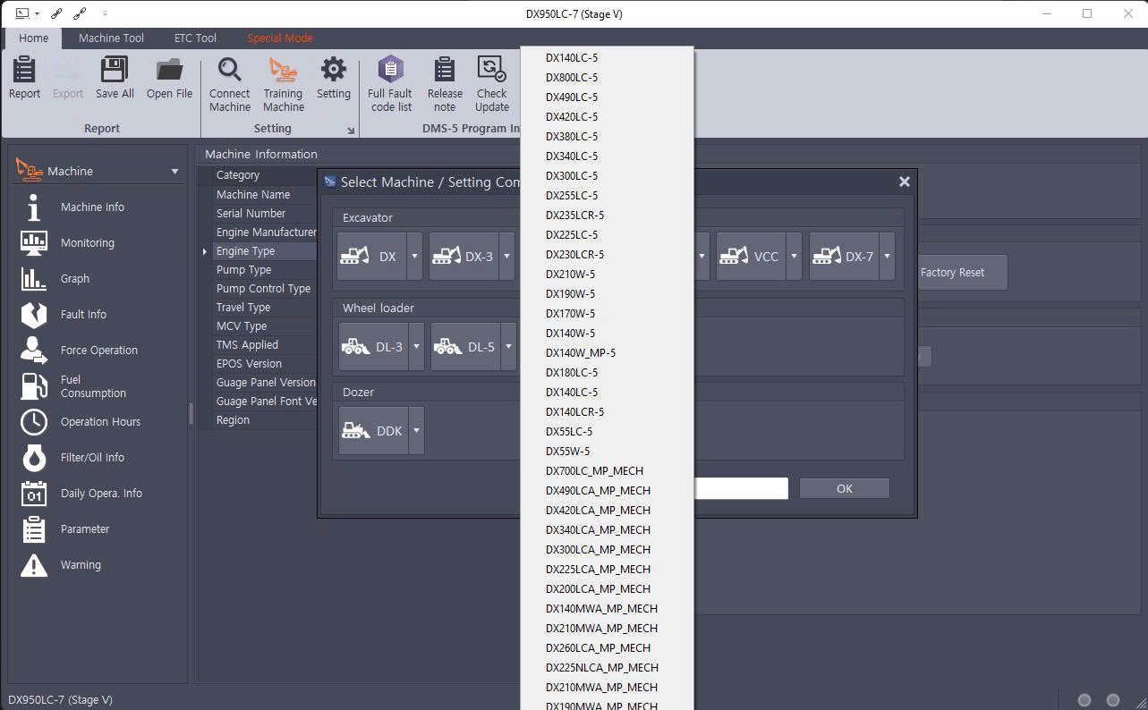Open Force Operation from sidebar
The image size is (1148, 710).
98,351
